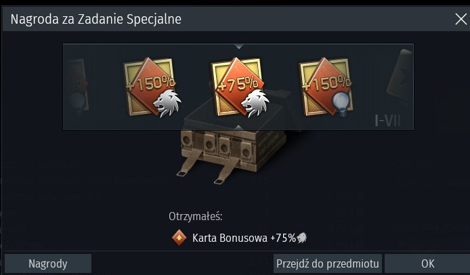Confirm the reward with OK
Viewport: 470px width, 275px height.
427,263
